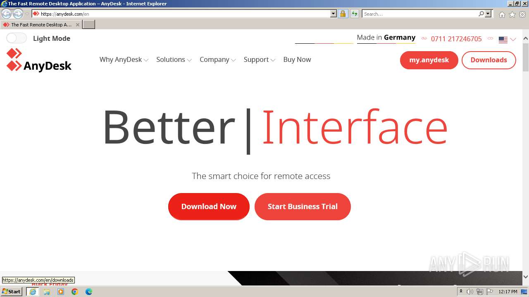Click the Download Now button
The image size is (529, 297).
pyautogui.click(x=209, y=207)
